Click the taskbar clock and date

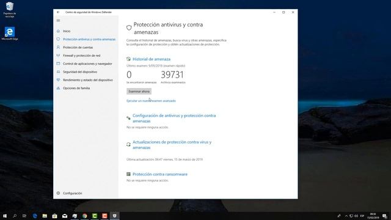(x=373, y=216)
